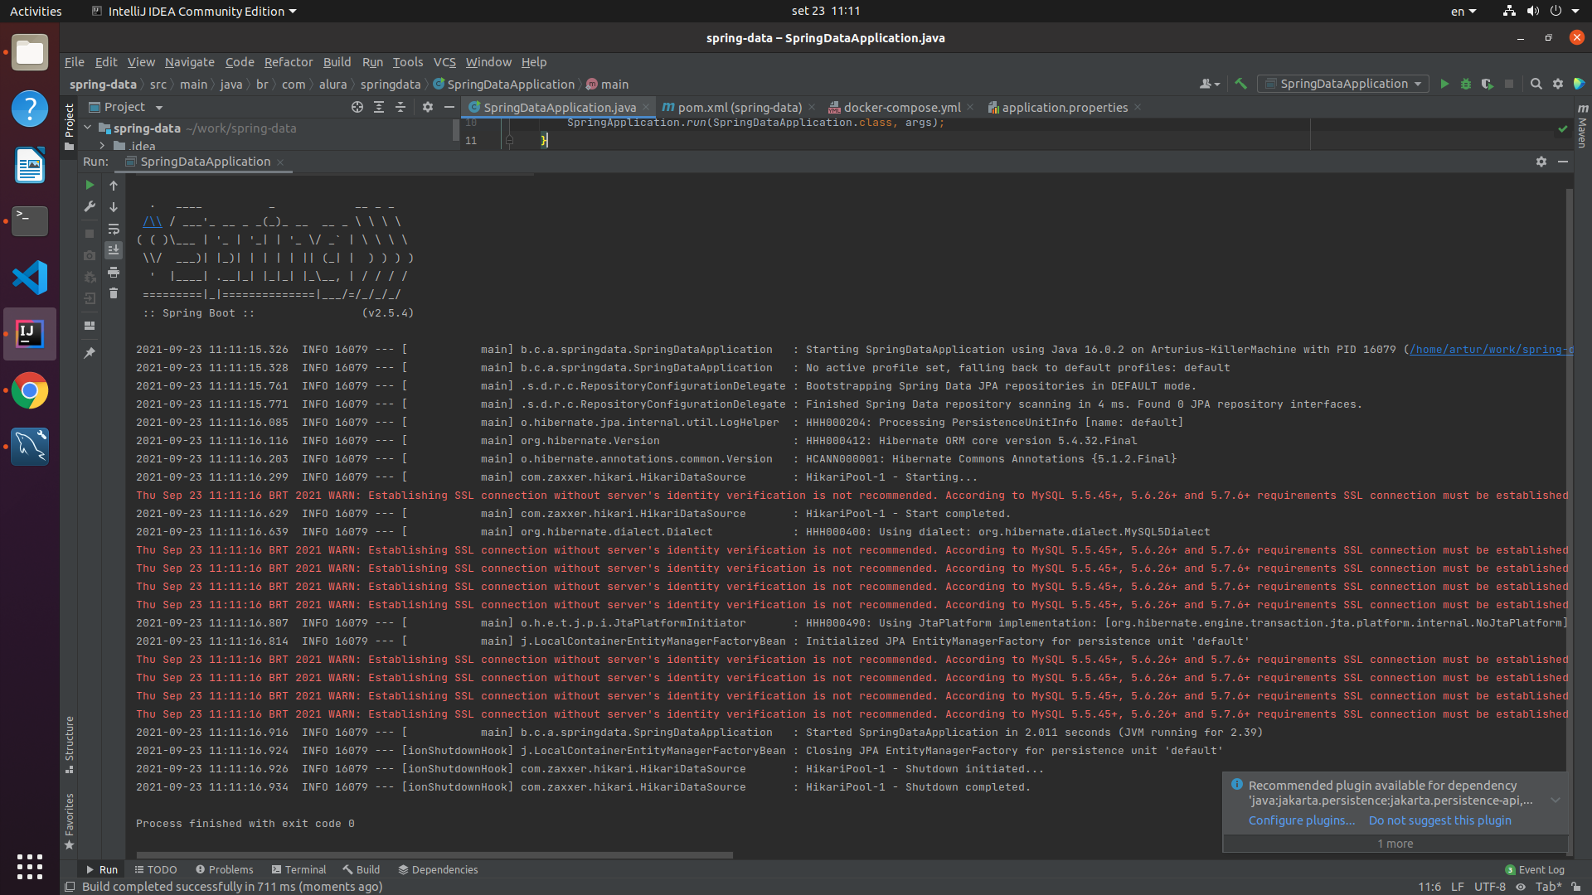
Task: Open the /home/artur/work/spring path link
Action: pos(1490,350)
